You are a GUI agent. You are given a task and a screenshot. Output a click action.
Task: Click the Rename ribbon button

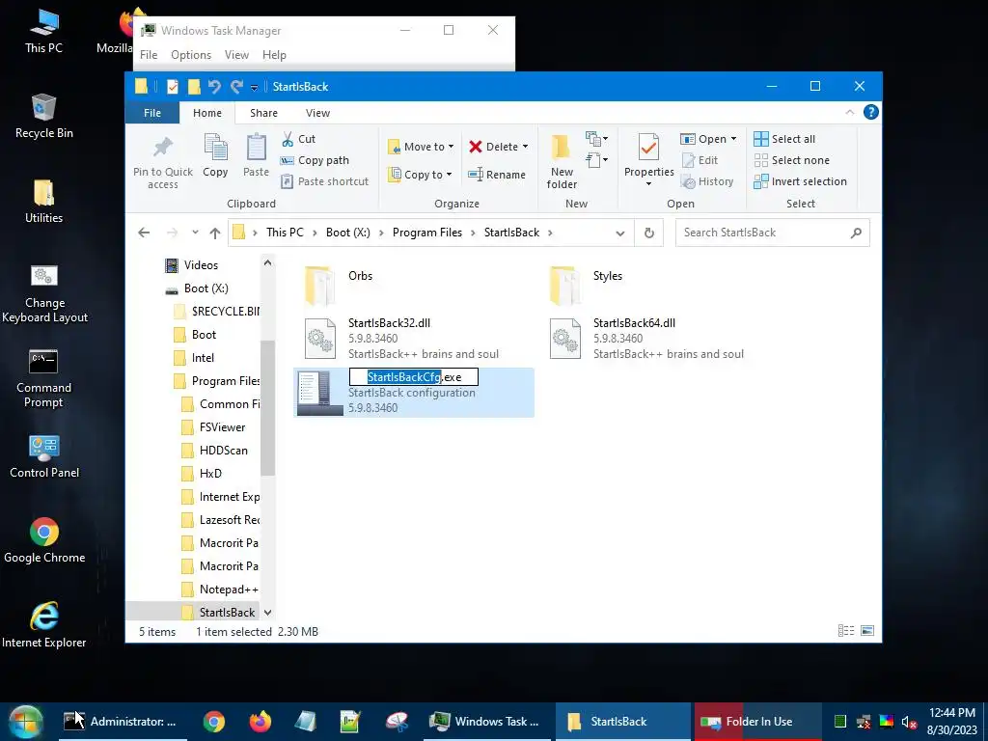tap(497, 175)
